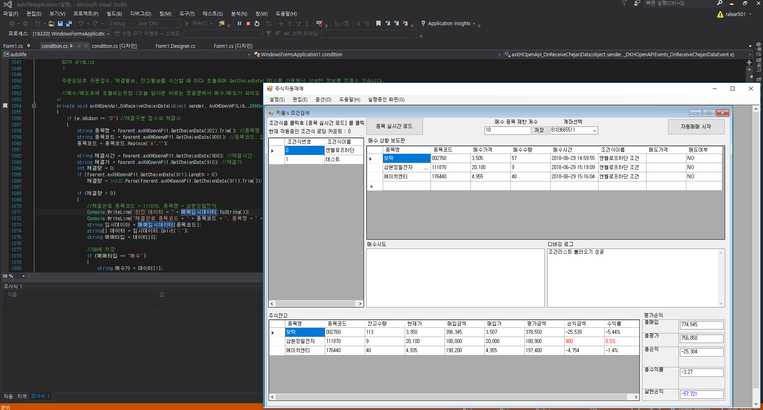The width and height of the screenshot is (763, 410).
Task: Click the 주식잔고 grid horizontal scrollbar
Action: [454, 397]
